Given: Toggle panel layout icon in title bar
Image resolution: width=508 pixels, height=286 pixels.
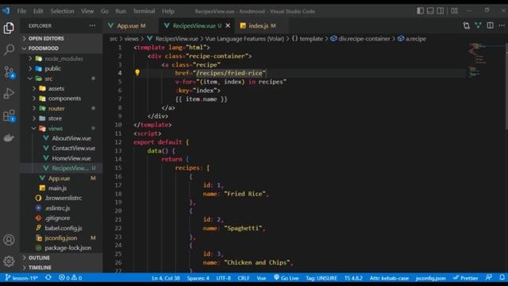Looking at the screenshot, I should 430,11.
